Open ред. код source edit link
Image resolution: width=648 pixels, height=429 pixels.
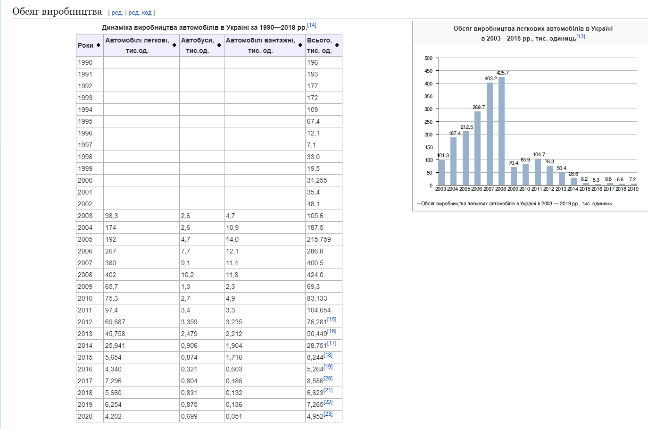(x=140, y=13)
